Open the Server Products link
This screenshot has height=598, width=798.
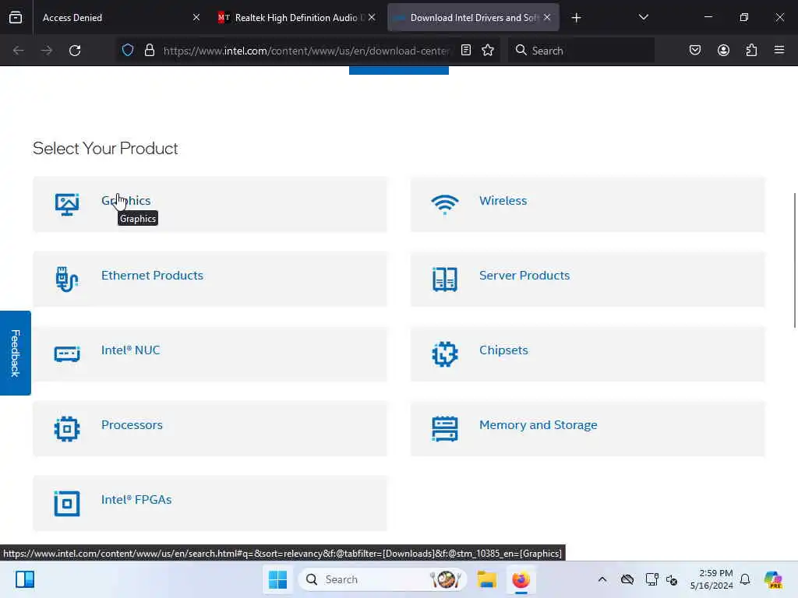click(x=524, y=275)
